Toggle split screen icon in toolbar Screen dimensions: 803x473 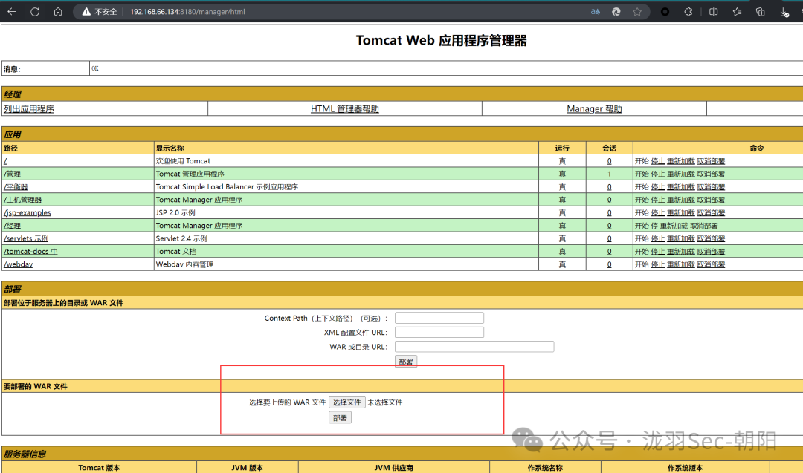(713, 12)
